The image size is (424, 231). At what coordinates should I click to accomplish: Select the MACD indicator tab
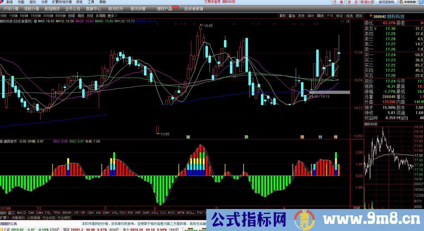[x=21, y=213]
